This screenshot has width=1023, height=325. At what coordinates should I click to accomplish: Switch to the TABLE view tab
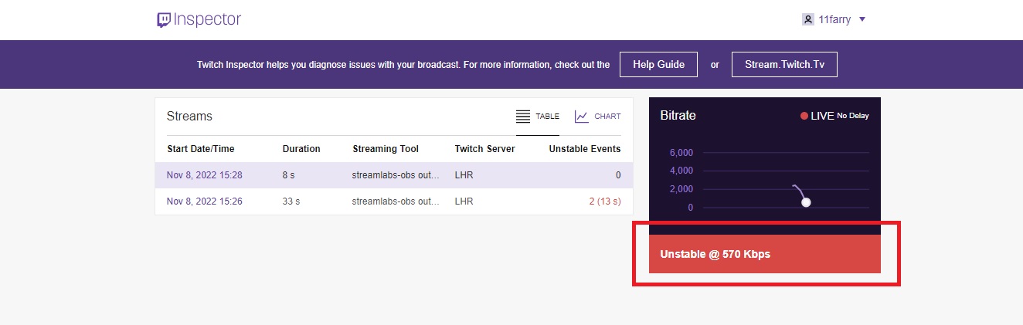tap(538, 117)
